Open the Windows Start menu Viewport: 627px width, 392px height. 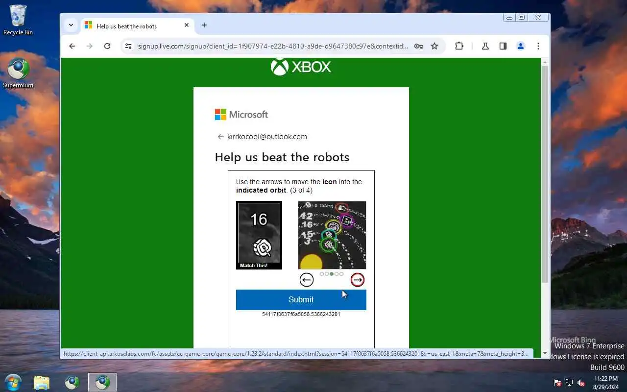click(13, 382)
